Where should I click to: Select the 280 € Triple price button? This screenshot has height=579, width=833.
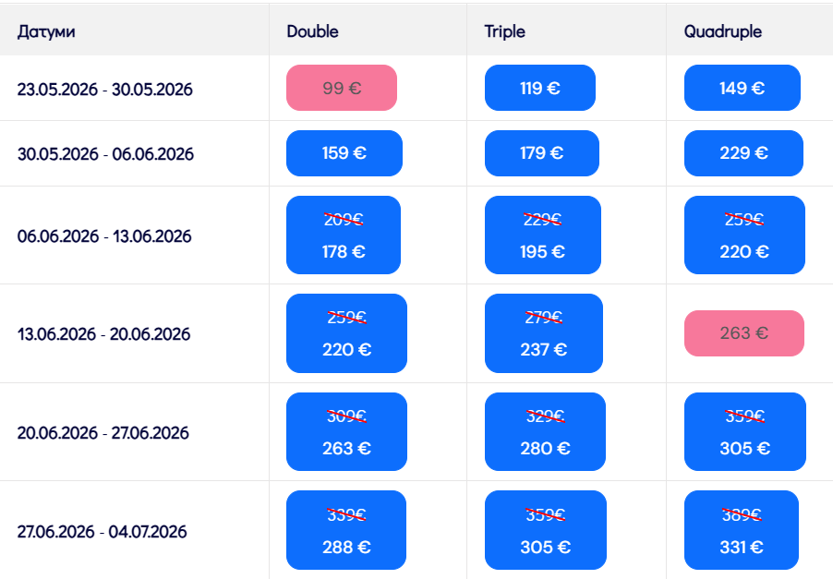[545, 432]
